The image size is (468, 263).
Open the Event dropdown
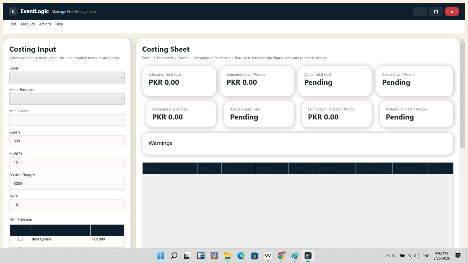click(67, 77)
